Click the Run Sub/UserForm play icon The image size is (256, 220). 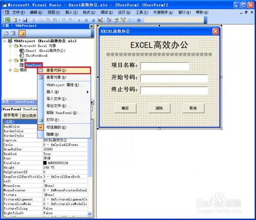click(79, 20)
